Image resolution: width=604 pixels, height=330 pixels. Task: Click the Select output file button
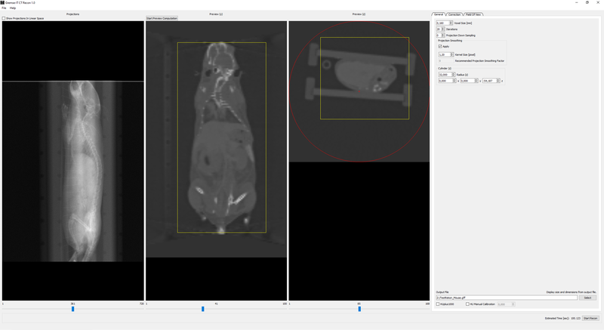588,298
